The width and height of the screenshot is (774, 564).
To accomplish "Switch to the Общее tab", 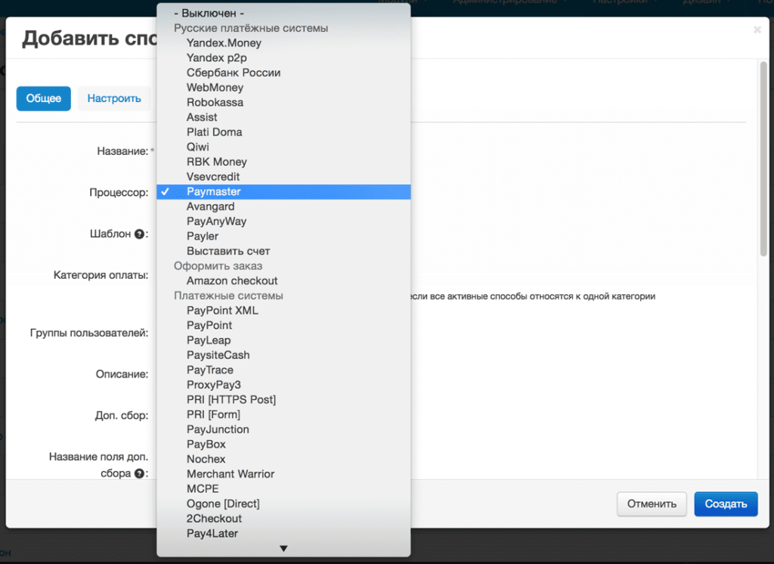I will 44,98.
